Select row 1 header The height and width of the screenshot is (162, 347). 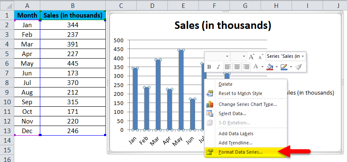point(7,15)
